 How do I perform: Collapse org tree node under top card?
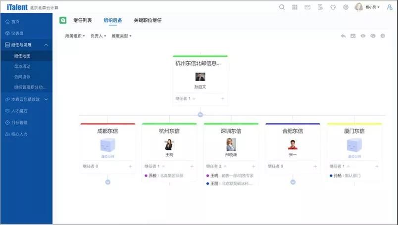(x=200, y=115)
